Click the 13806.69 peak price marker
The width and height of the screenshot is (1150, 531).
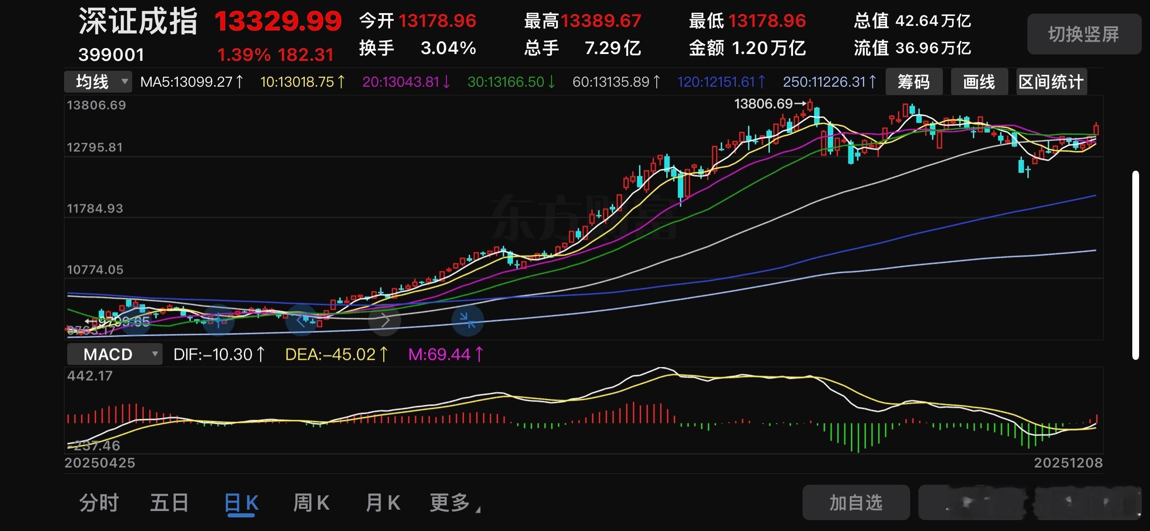coord(768,104)
